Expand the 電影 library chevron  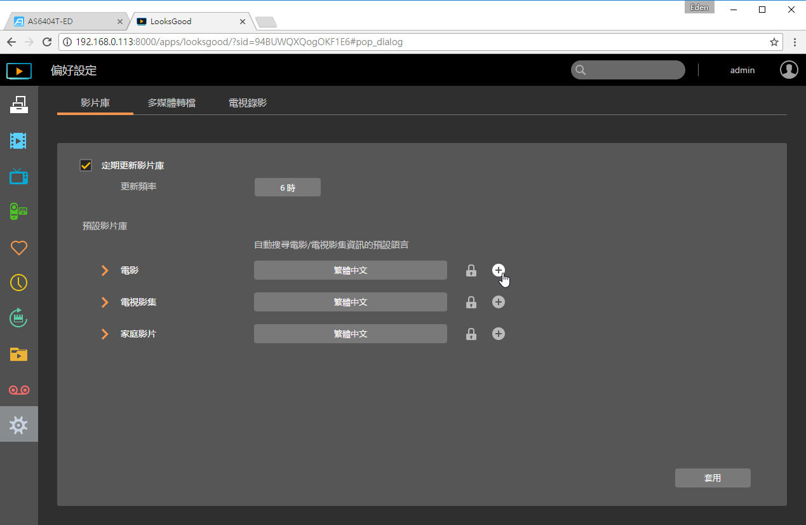[x=105, y=271]
